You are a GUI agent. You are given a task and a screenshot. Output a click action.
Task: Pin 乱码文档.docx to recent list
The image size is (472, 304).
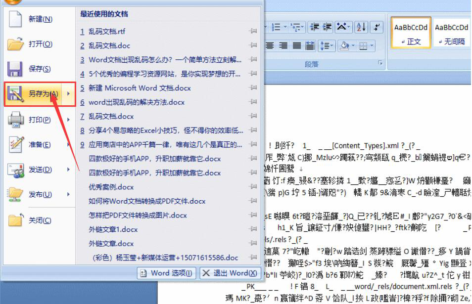click(253, 116)
